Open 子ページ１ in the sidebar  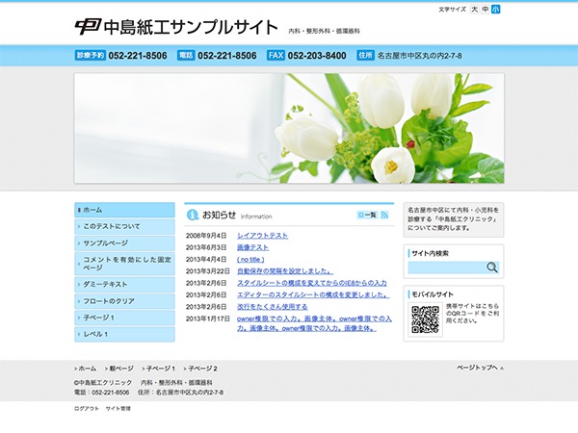point(124,318)
